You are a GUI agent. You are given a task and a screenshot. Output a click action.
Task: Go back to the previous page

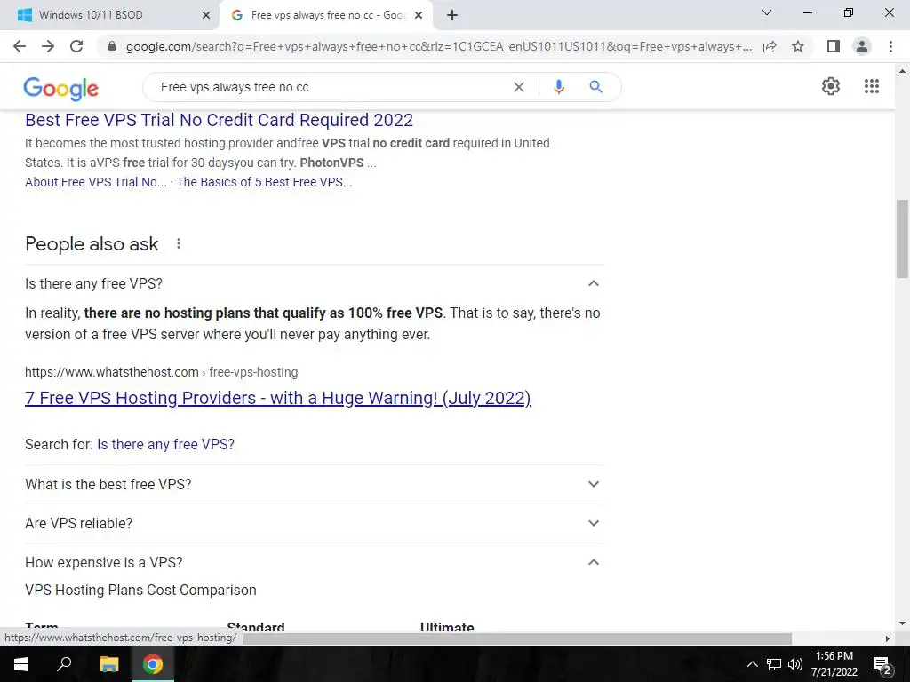click(x=20, y=46)
